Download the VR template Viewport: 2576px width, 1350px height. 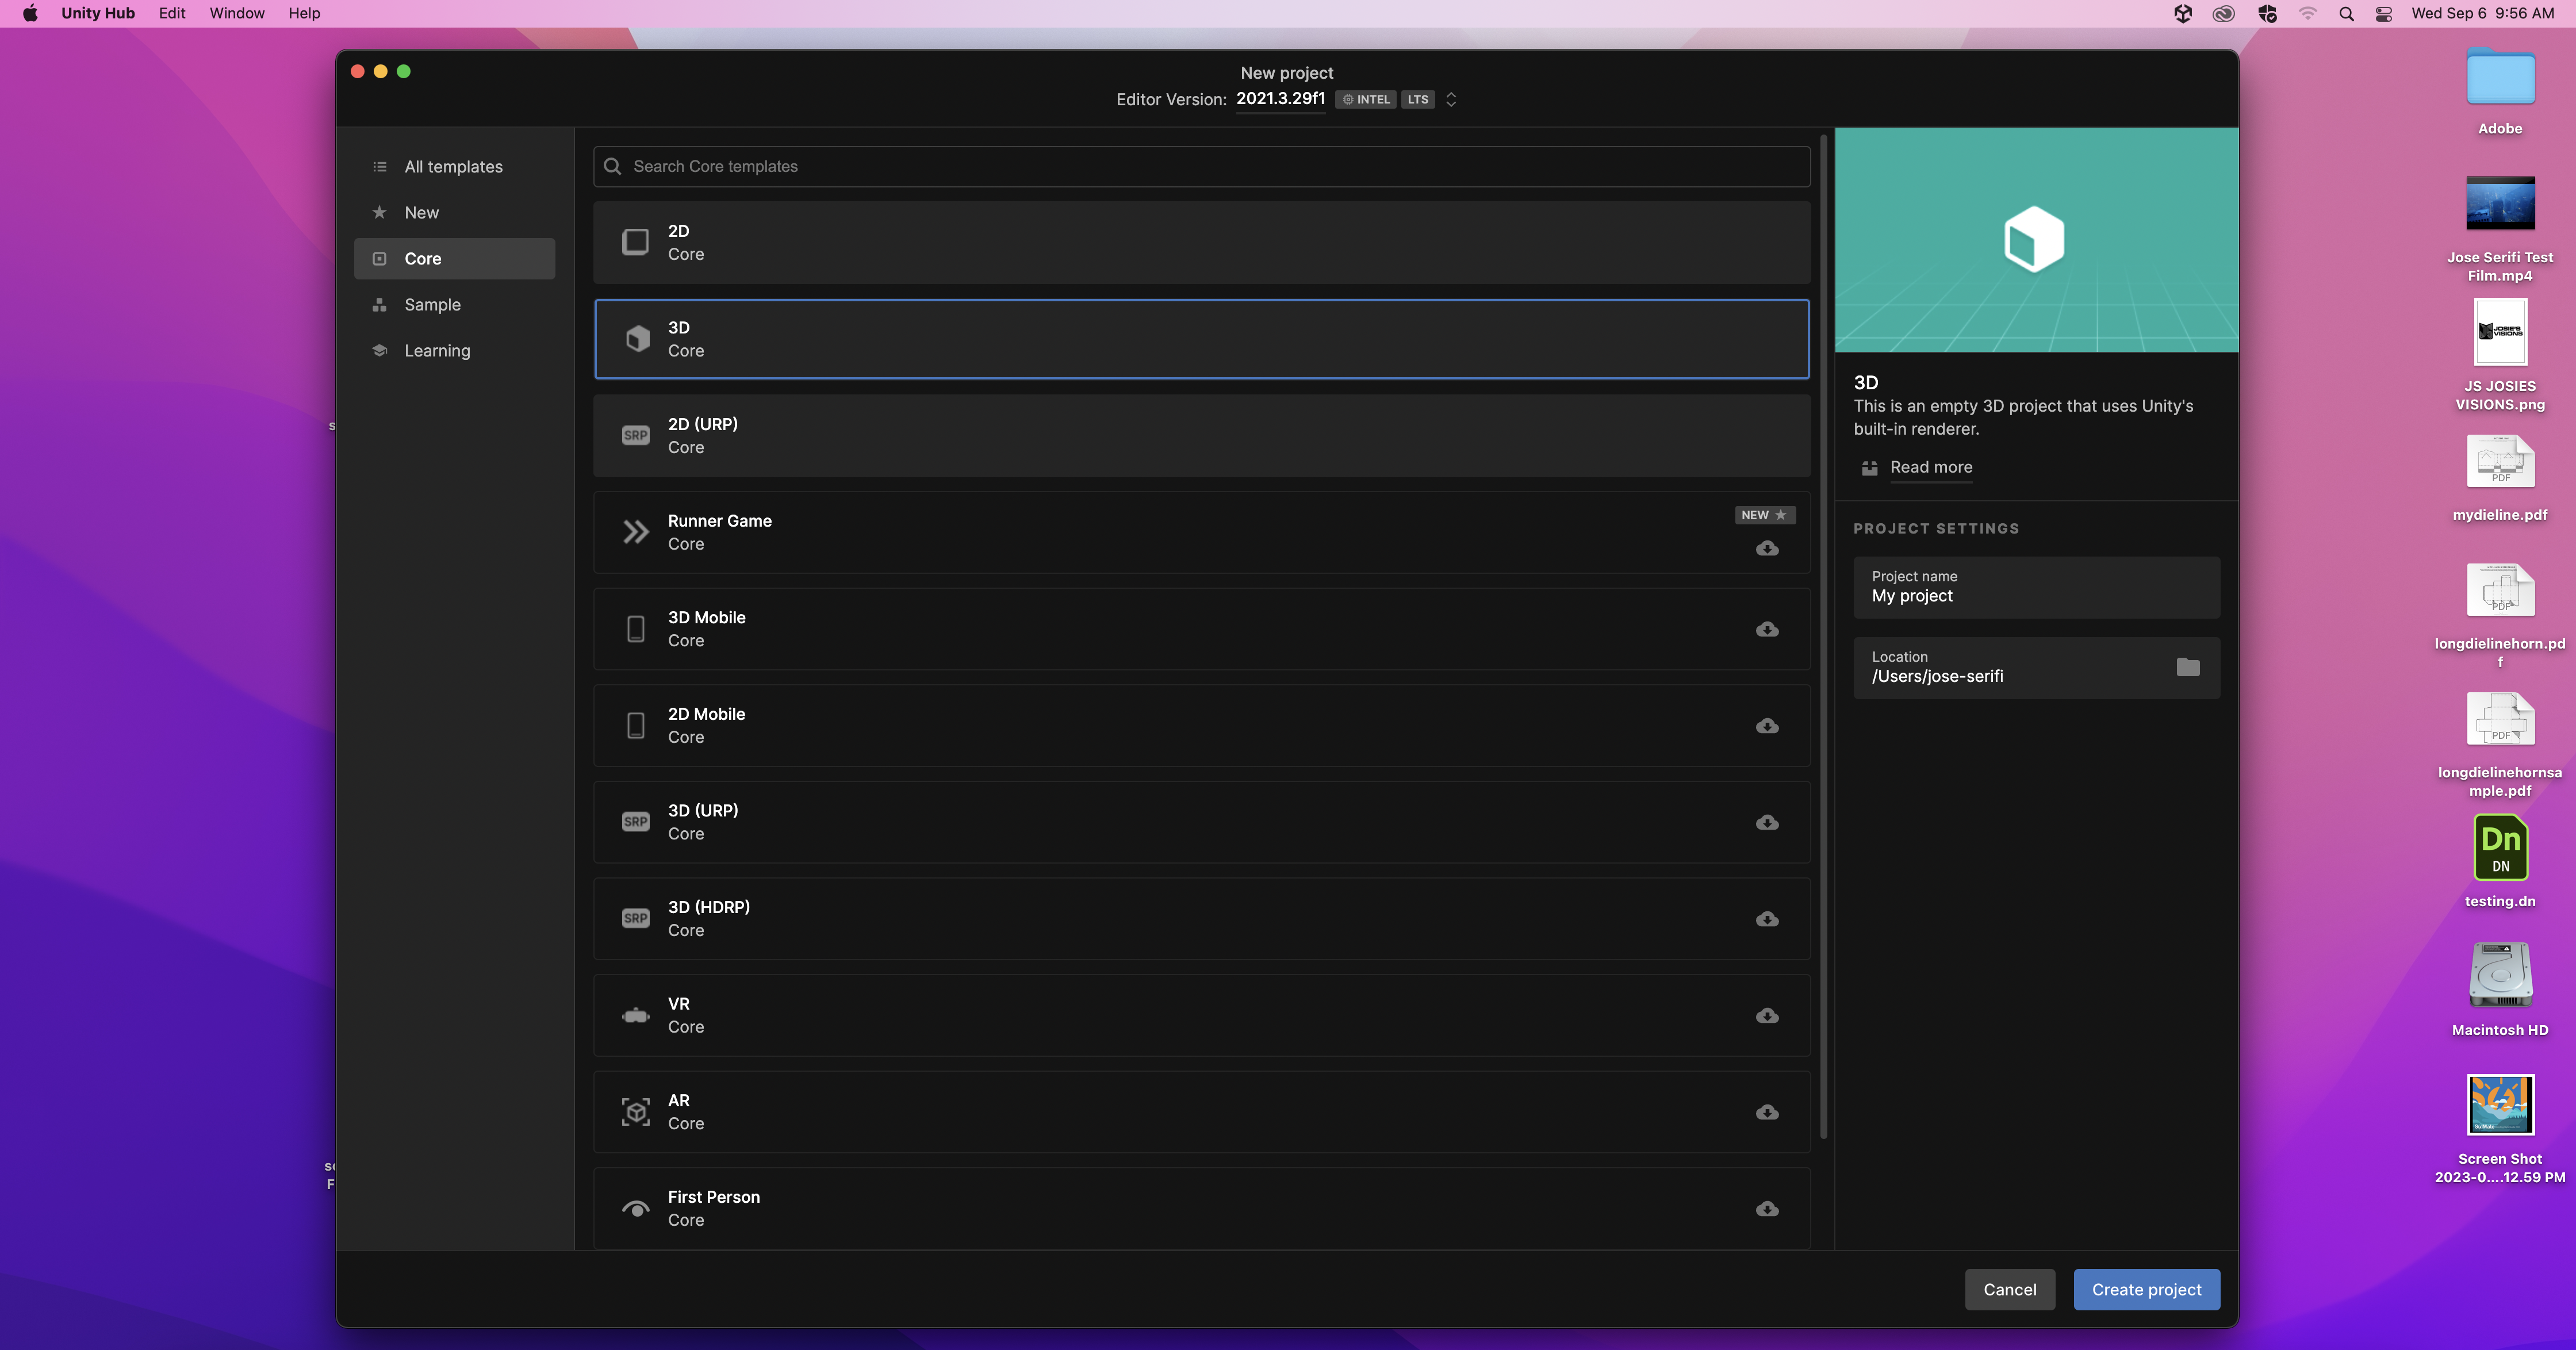tap(1767, 1015)
